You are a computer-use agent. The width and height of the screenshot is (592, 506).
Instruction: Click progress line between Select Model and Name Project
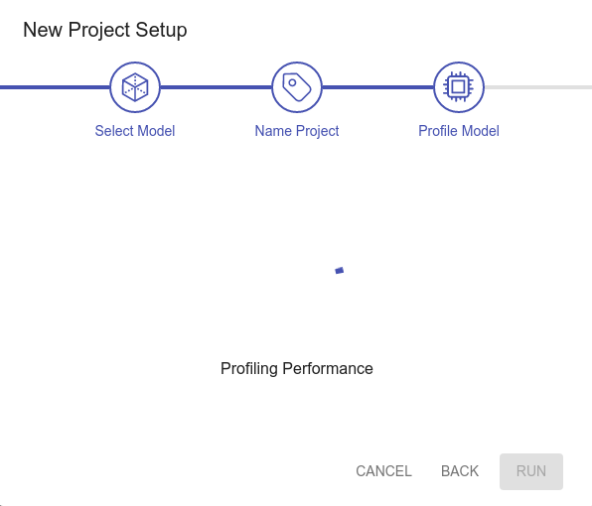pyautogui.click(x=216, y=87)
